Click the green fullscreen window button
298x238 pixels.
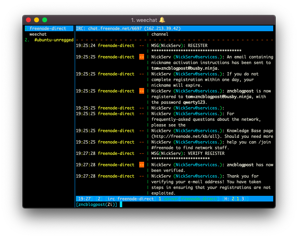(45, 20)
